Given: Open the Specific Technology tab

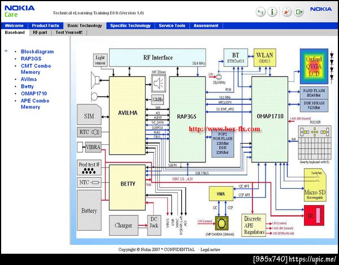Looking at the screenshot, I should tap(131, 26).
